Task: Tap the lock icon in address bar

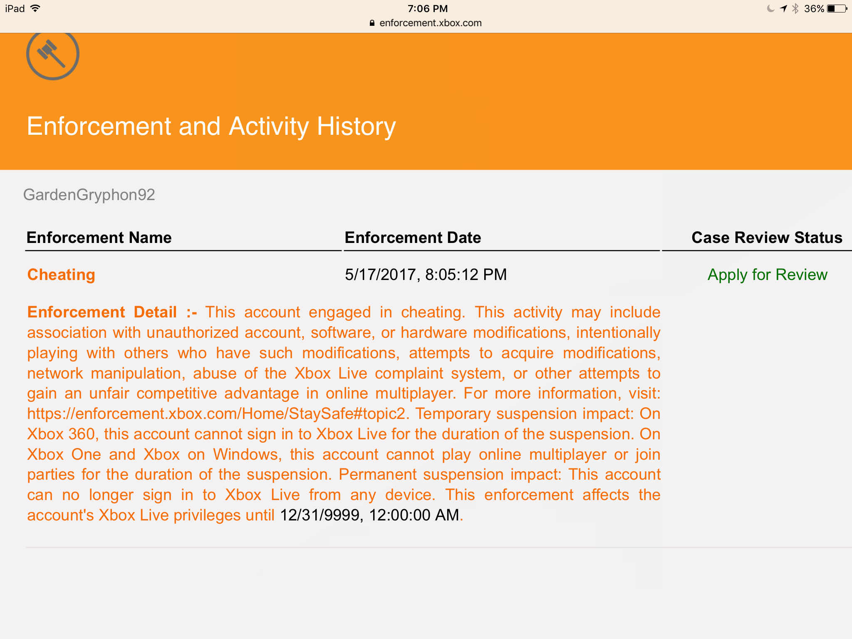Action: [372, 23]
